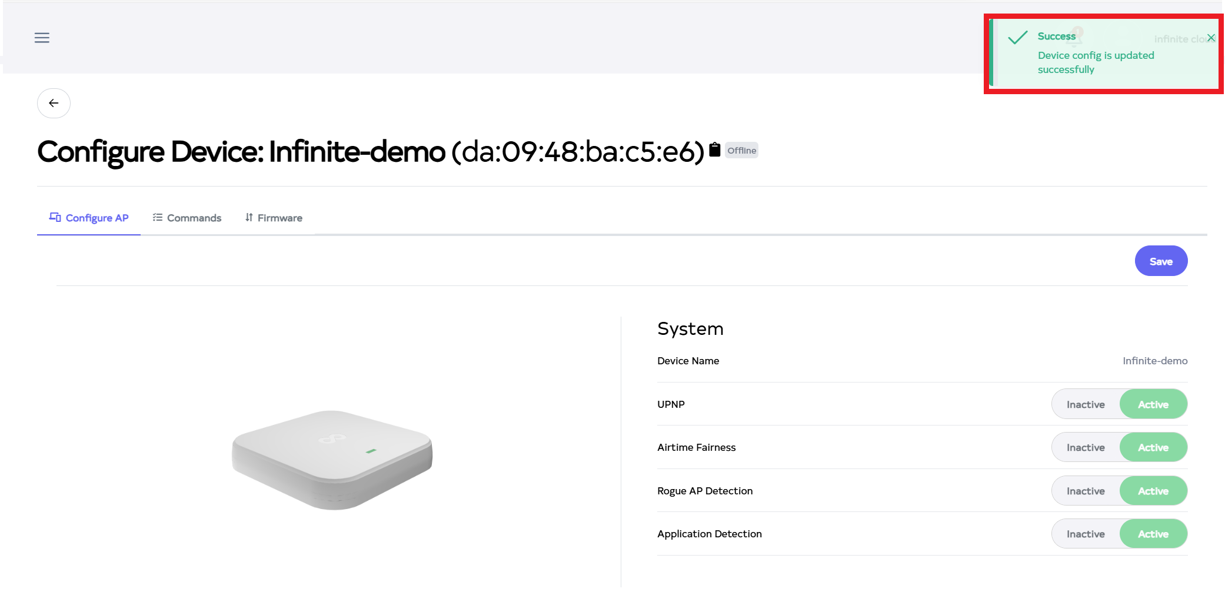Save the device configuration
The height and width of the screenshot is (605, 1225).
1161,261
